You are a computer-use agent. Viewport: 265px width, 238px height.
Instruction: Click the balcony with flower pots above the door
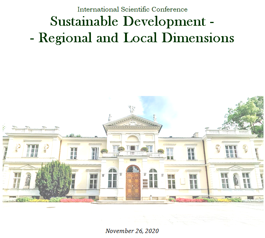pyautogui.click(x=132, y=154)
